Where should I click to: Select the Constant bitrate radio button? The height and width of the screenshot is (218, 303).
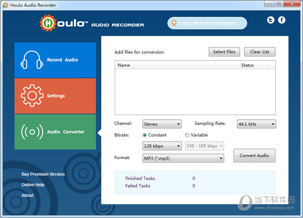(144, 135)
